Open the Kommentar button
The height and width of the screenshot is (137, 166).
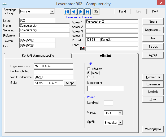pos(153,84)
